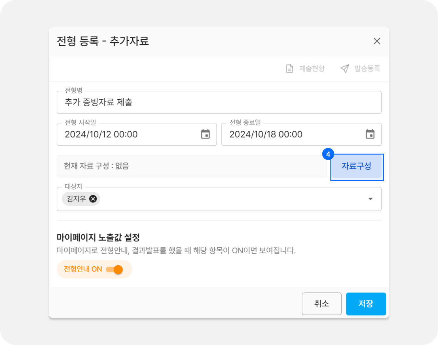Click the 전형명 text field
This screenshot has width=438, height=345.
(219, 103)
